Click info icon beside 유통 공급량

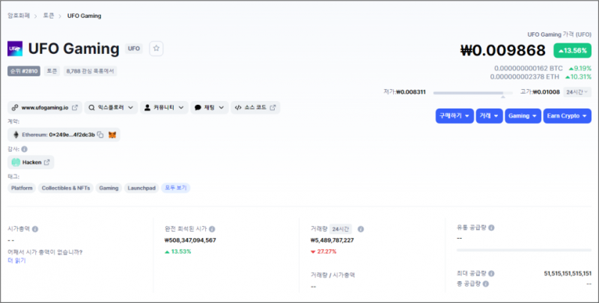[491, 227]
